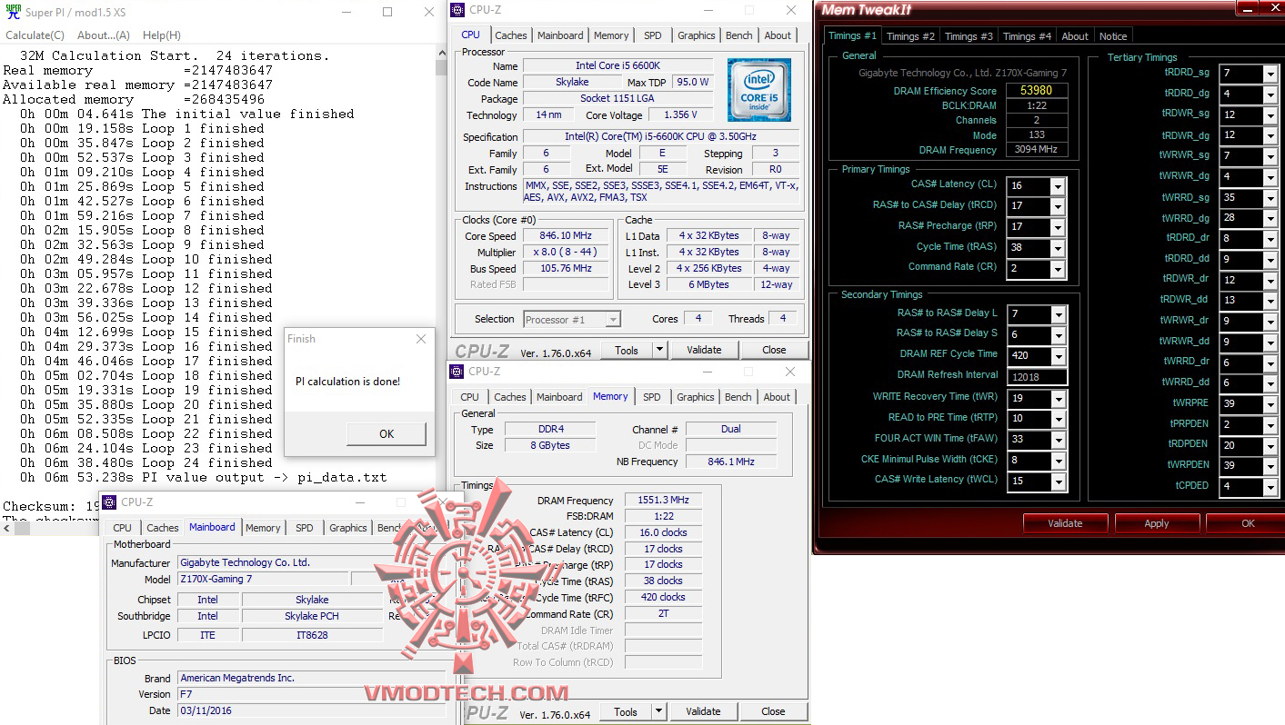Open Graphics tab in CPU-Z Memory window

click(696, 397)
